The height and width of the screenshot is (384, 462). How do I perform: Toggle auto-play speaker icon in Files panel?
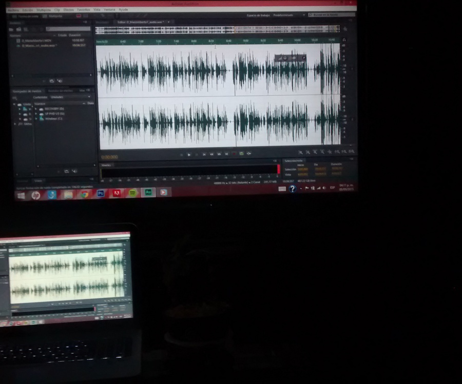(60, 81)
